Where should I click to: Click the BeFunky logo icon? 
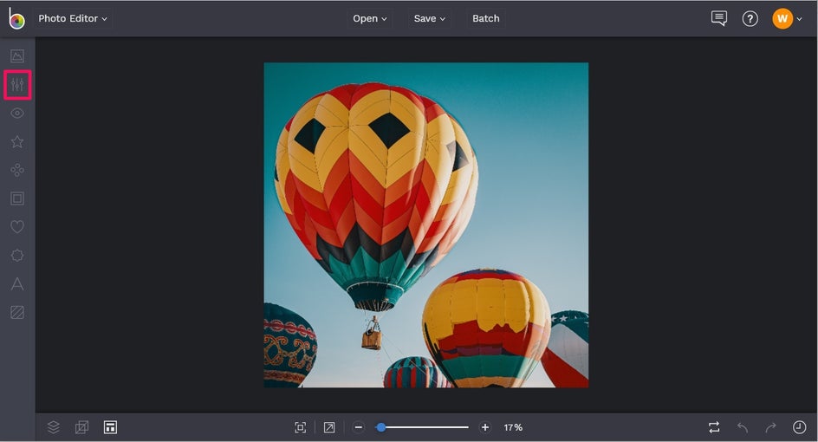point(16,19)
